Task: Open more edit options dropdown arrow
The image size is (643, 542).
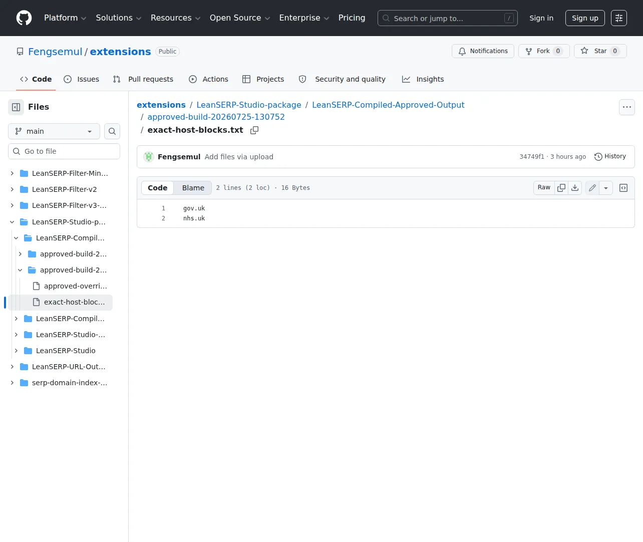Action: coord(606,188)
